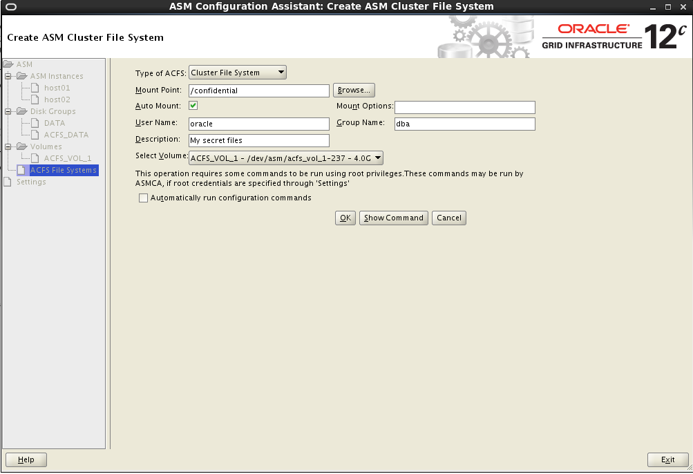
Task: Select host01 instance in the tree
Action: click(57, 88)
